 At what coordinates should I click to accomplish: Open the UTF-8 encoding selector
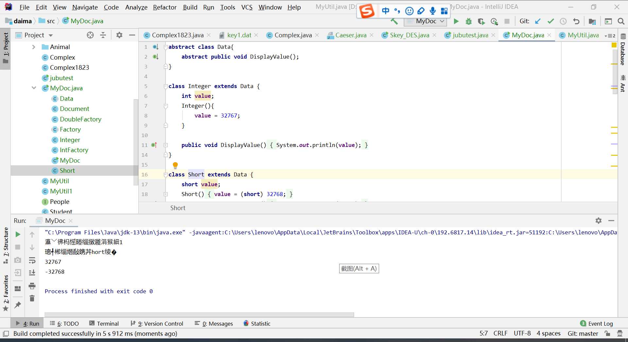[x=522, y=333]
